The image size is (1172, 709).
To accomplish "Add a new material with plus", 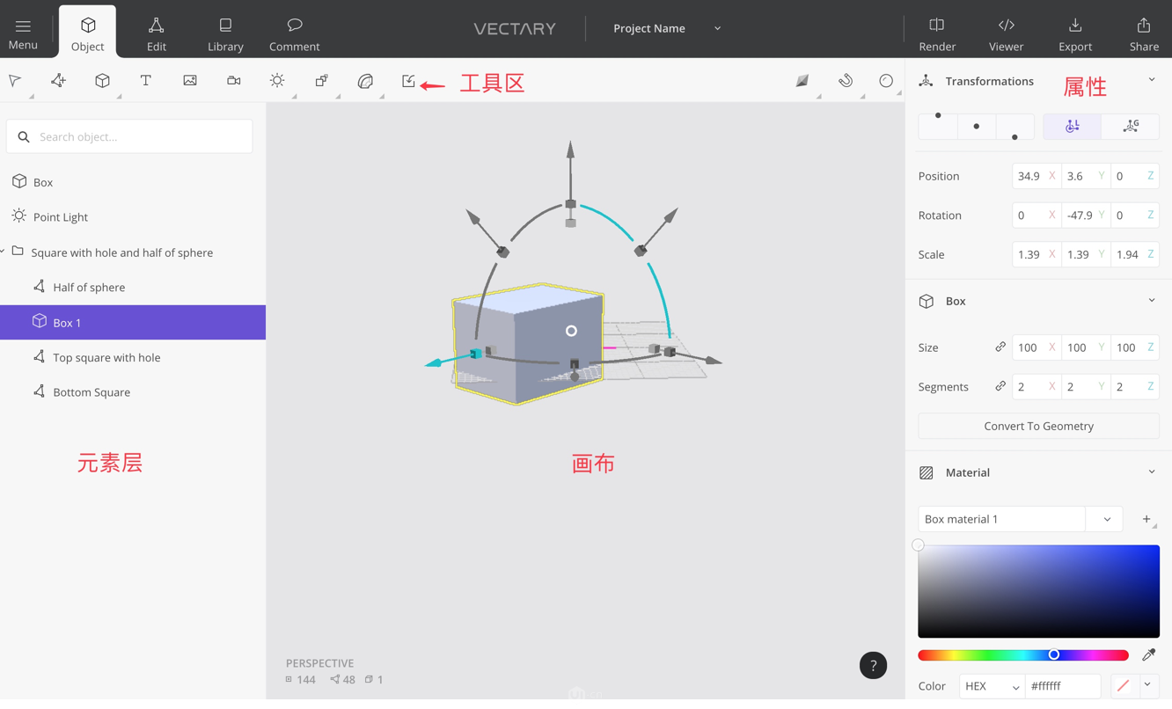I will click(x=1146, y=519).
